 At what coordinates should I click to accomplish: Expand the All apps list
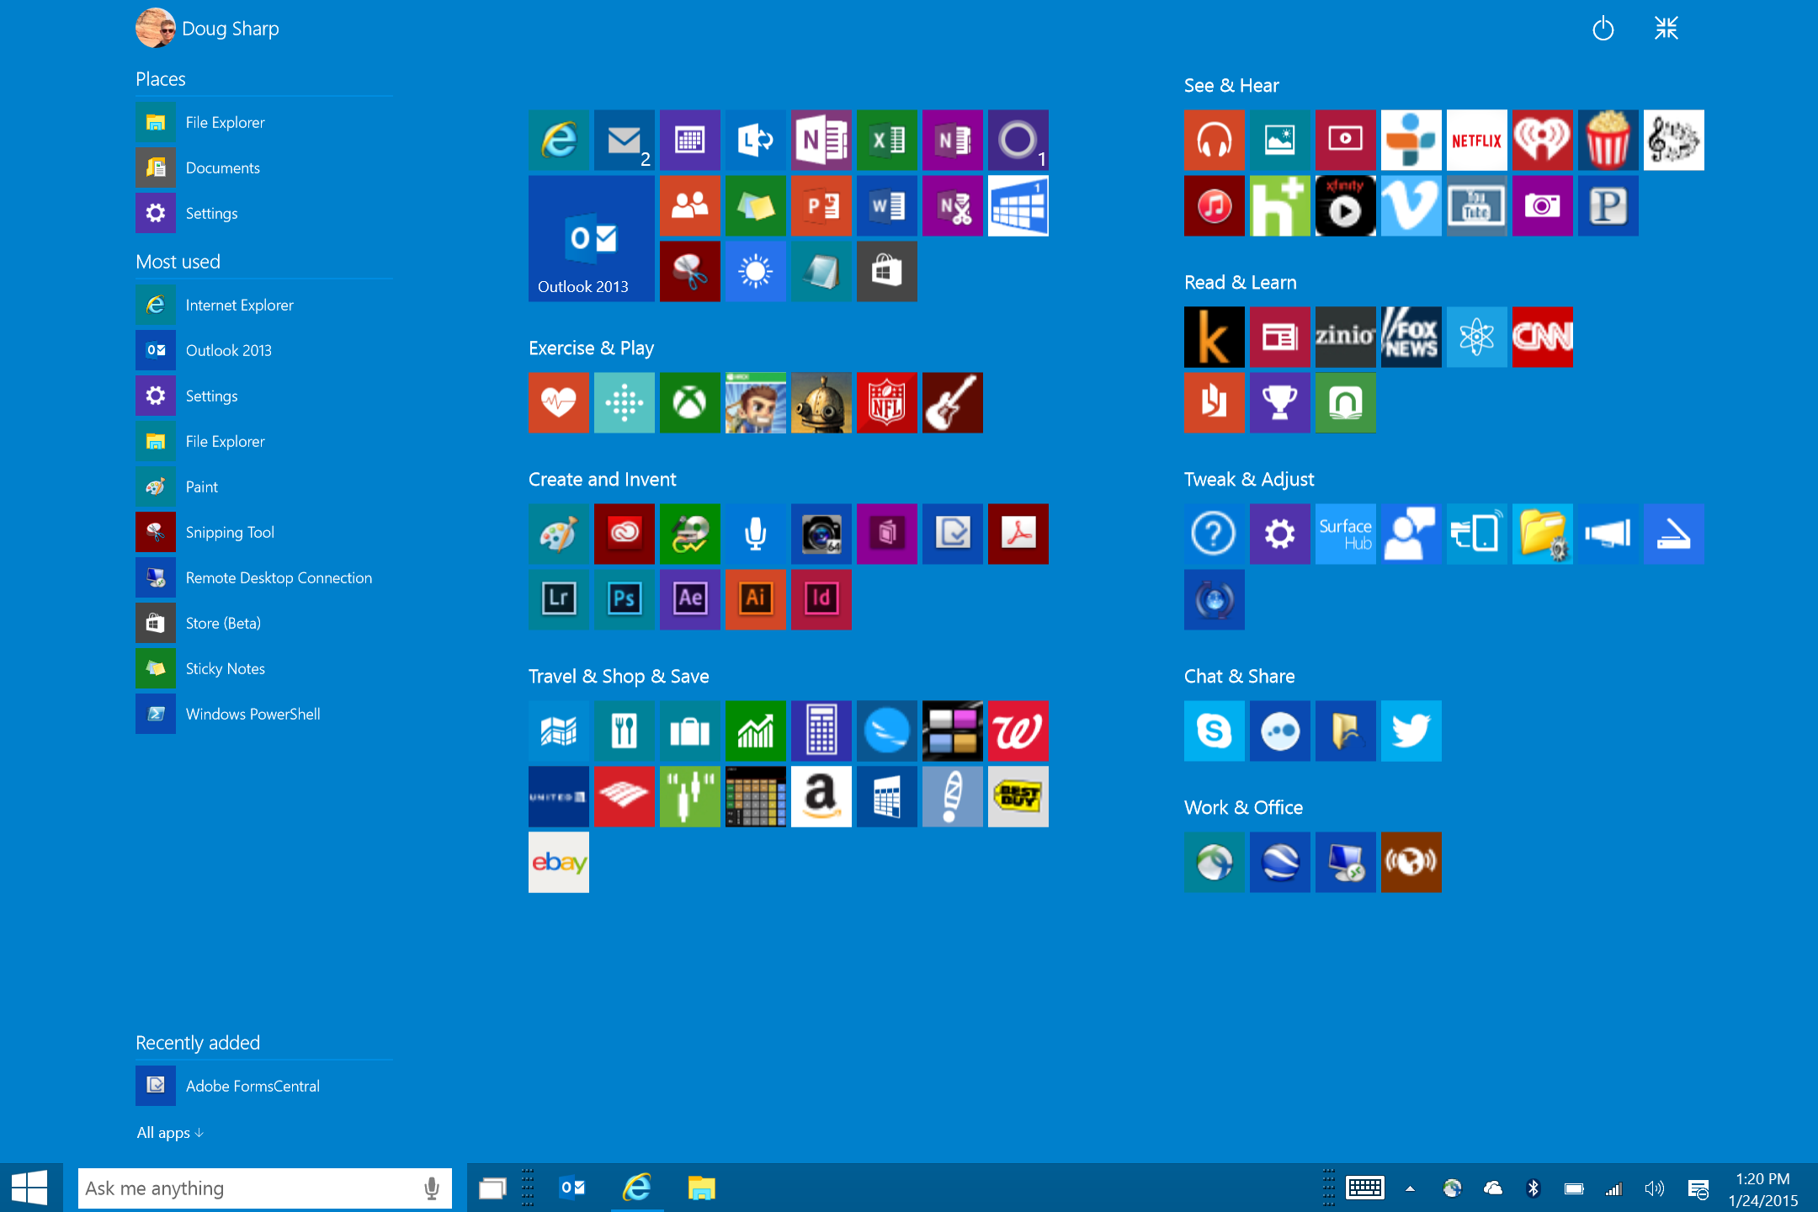(170, 1133)
